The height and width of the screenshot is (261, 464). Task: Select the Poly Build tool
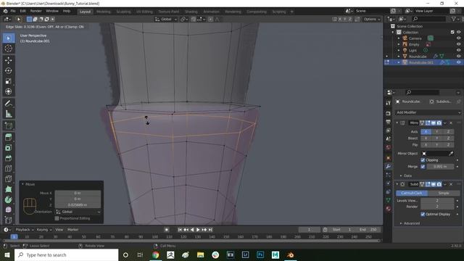(x=8, y=189)
